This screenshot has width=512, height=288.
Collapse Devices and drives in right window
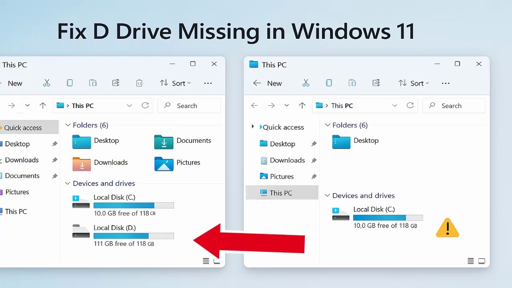328,196
